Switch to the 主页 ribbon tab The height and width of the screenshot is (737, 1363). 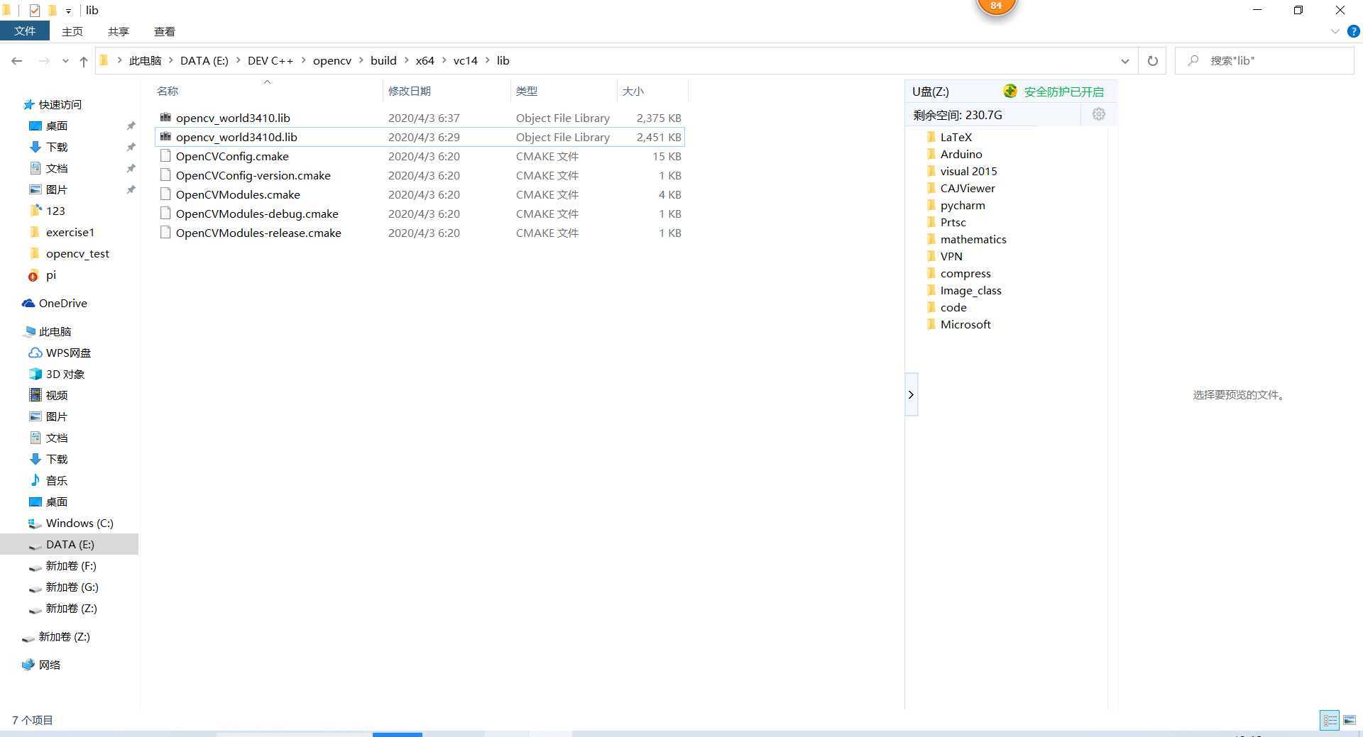point(72,31)
